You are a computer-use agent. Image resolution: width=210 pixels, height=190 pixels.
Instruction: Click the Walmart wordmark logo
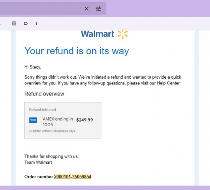click(97, 34)
